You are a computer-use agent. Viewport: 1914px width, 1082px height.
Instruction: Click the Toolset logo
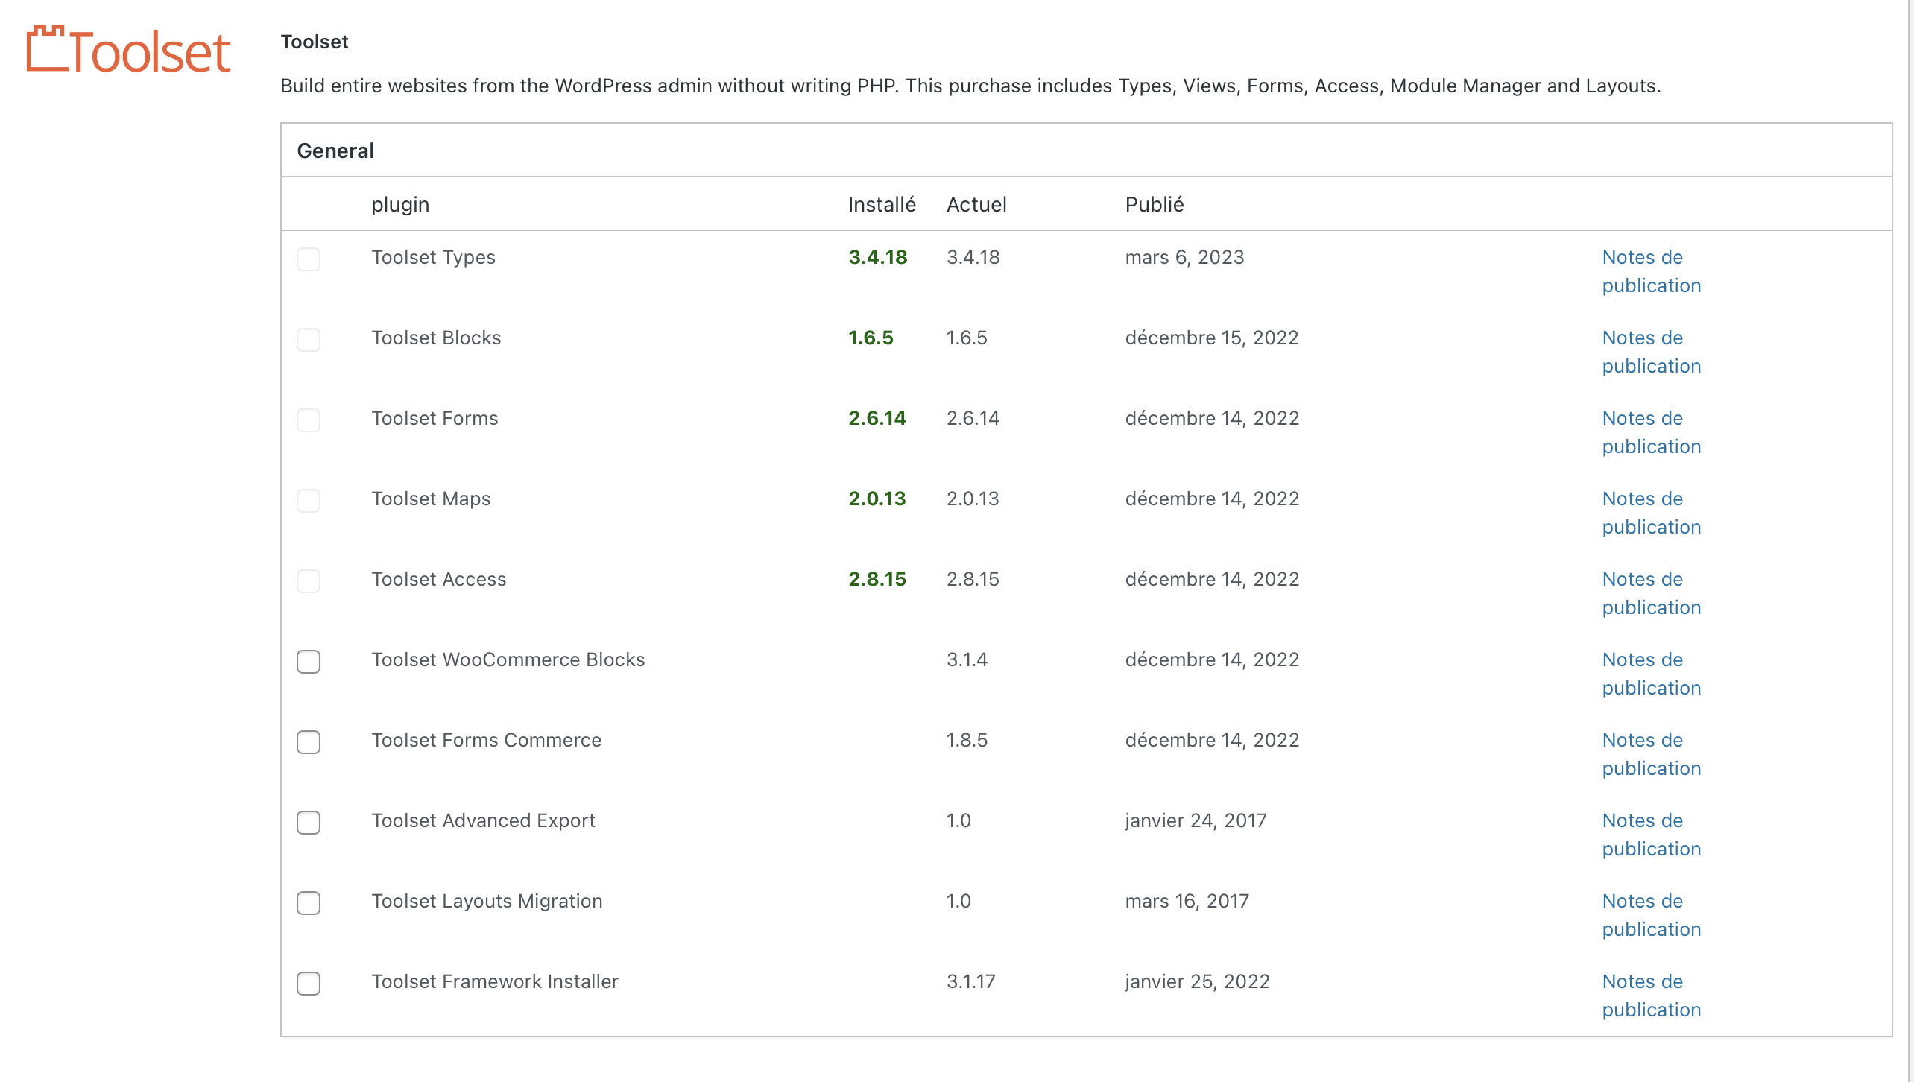(128, 51)
